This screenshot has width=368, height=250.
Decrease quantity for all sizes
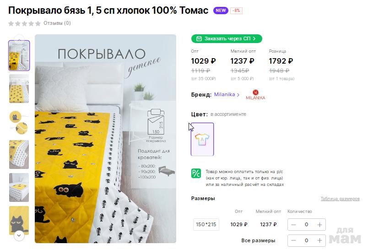pyautogui.click(x=293, y=240)
